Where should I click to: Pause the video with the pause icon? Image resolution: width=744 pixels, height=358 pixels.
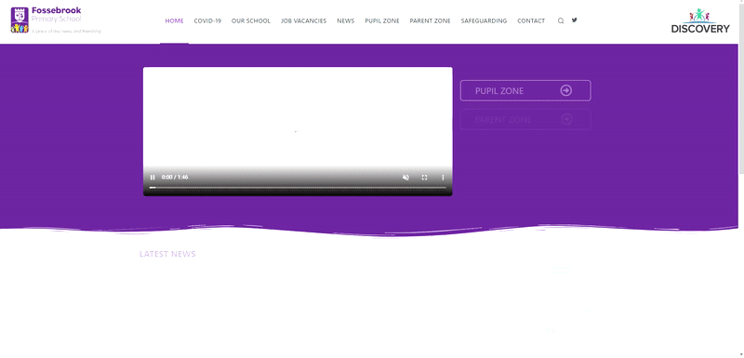[x=153, y=178]
